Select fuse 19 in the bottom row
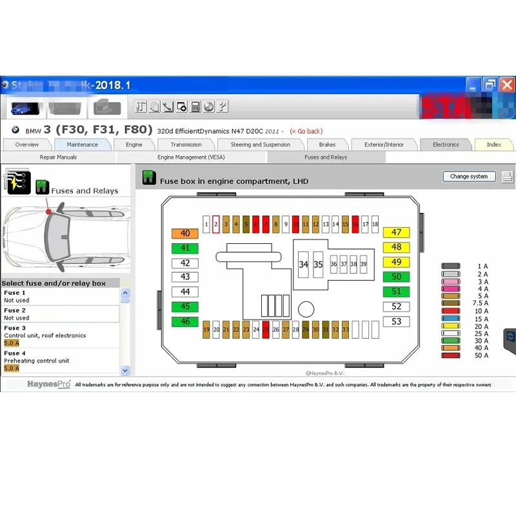Viewport: 516px width, 516px height. tap(206, 330)
